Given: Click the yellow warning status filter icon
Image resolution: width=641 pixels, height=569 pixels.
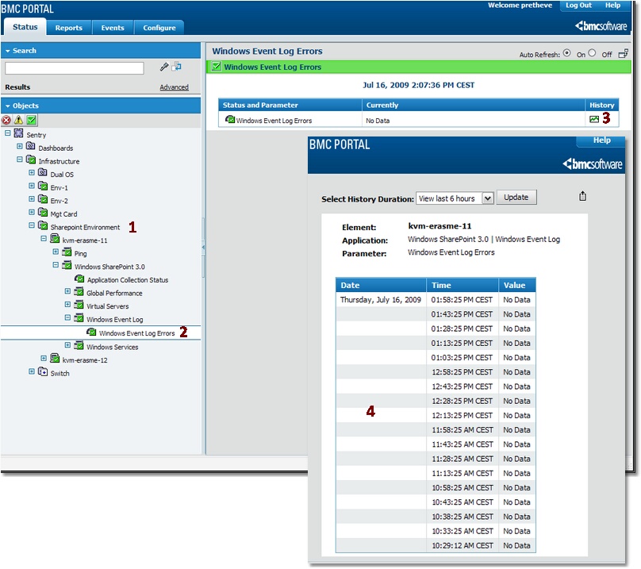Looking at the screenshot, I should [x=19, y=121].
